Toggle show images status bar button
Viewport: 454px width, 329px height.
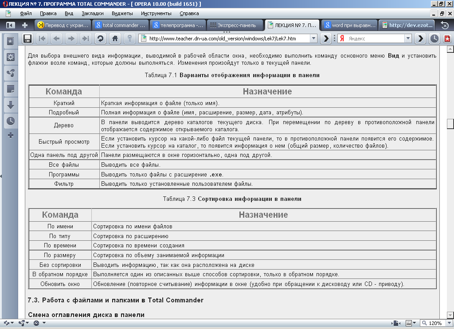pyautogui.click(x=409, y=323)
